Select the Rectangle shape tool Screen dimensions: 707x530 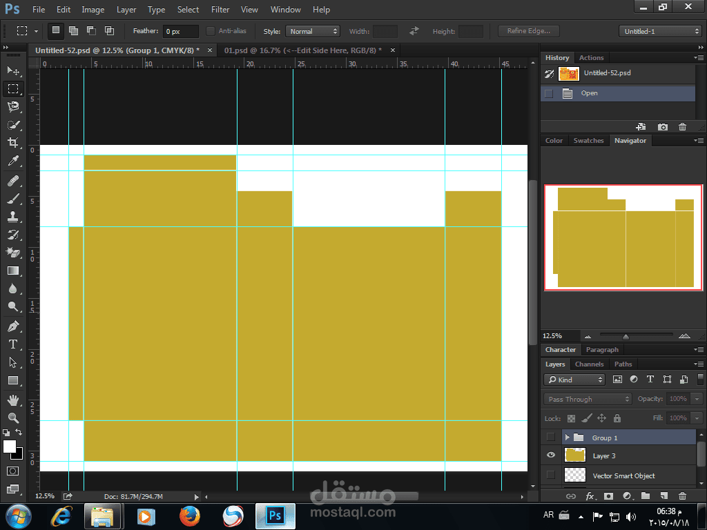click(13, 381)
